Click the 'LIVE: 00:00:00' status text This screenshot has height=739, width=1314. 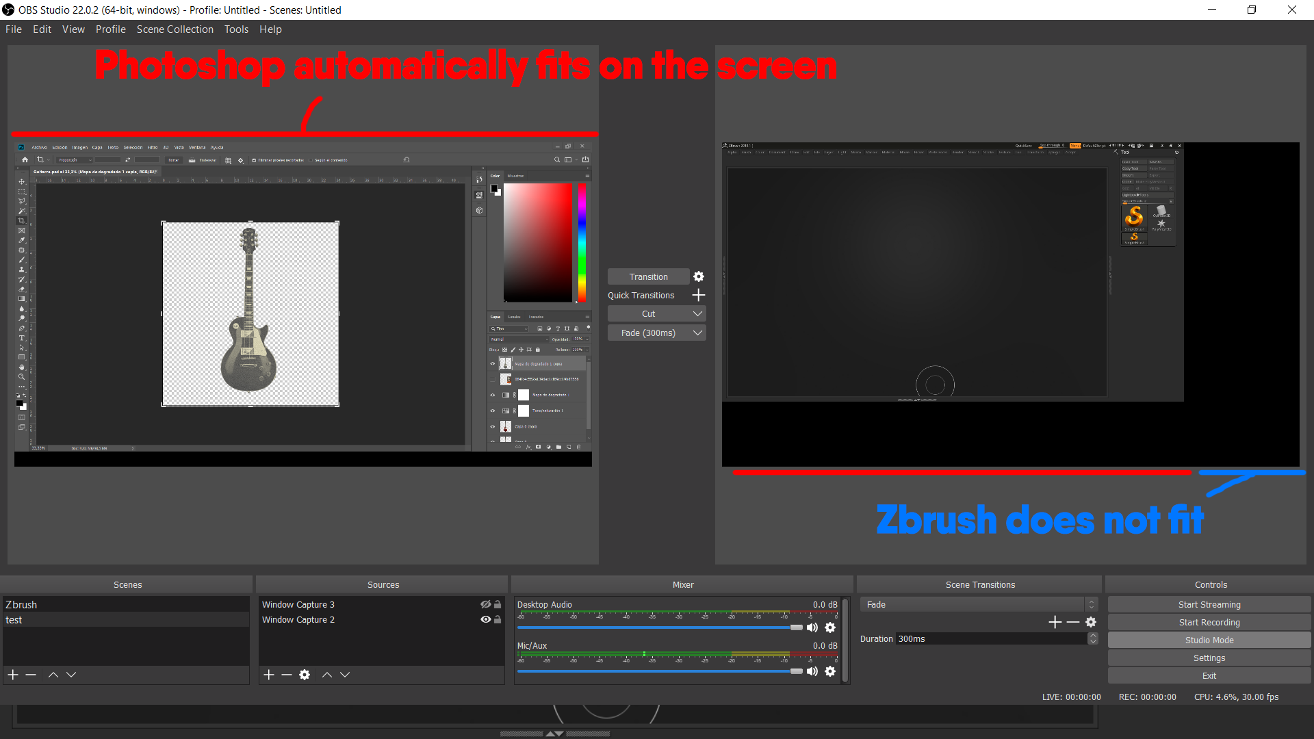1071,697
